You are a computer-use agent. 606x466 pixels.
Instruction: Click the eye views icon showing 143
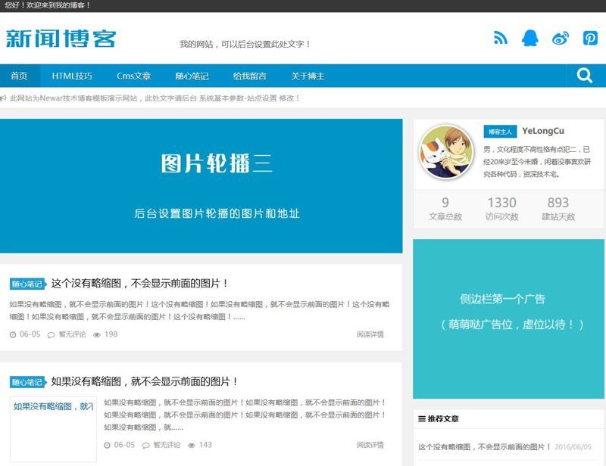tap(192, 446)
